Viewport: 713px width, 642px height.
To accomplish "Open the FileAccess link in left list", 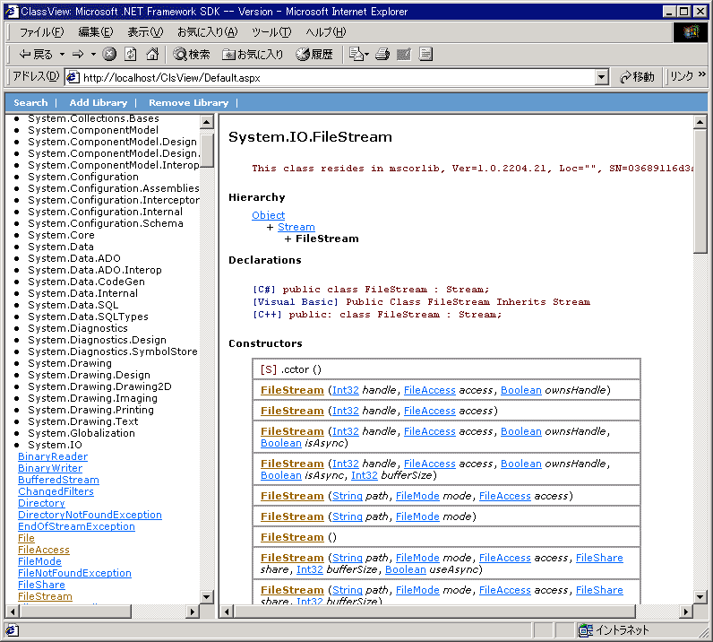I will point(44,550).
